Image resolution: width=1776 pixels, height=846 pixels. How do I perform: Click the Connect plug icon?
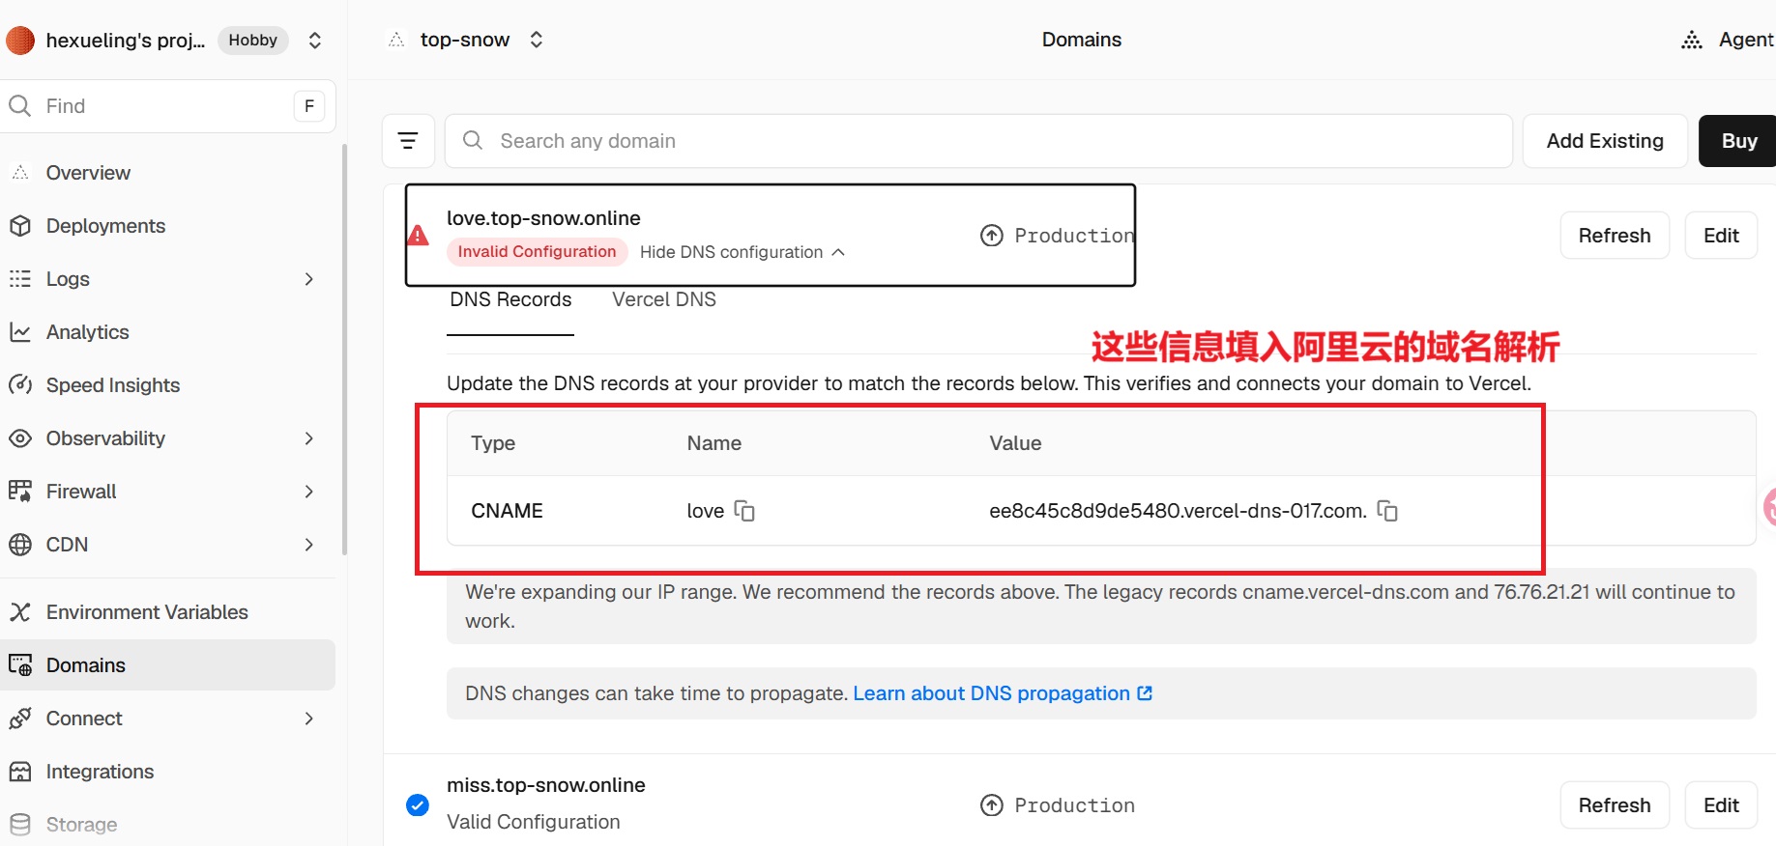(x=20, y=719)
